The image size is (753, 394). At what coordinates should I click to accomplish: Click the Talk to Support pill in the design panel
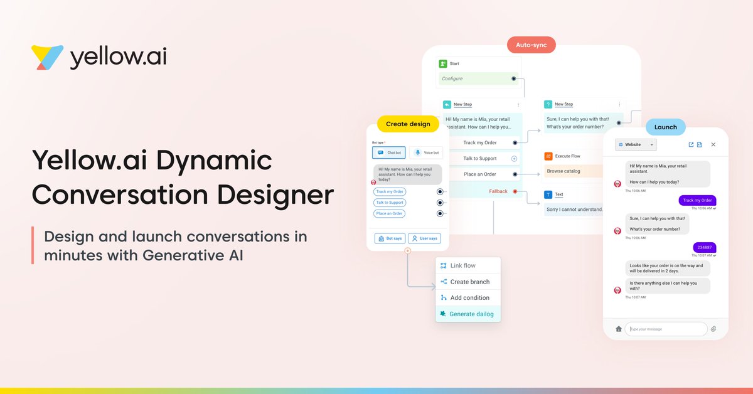point(390,203)
